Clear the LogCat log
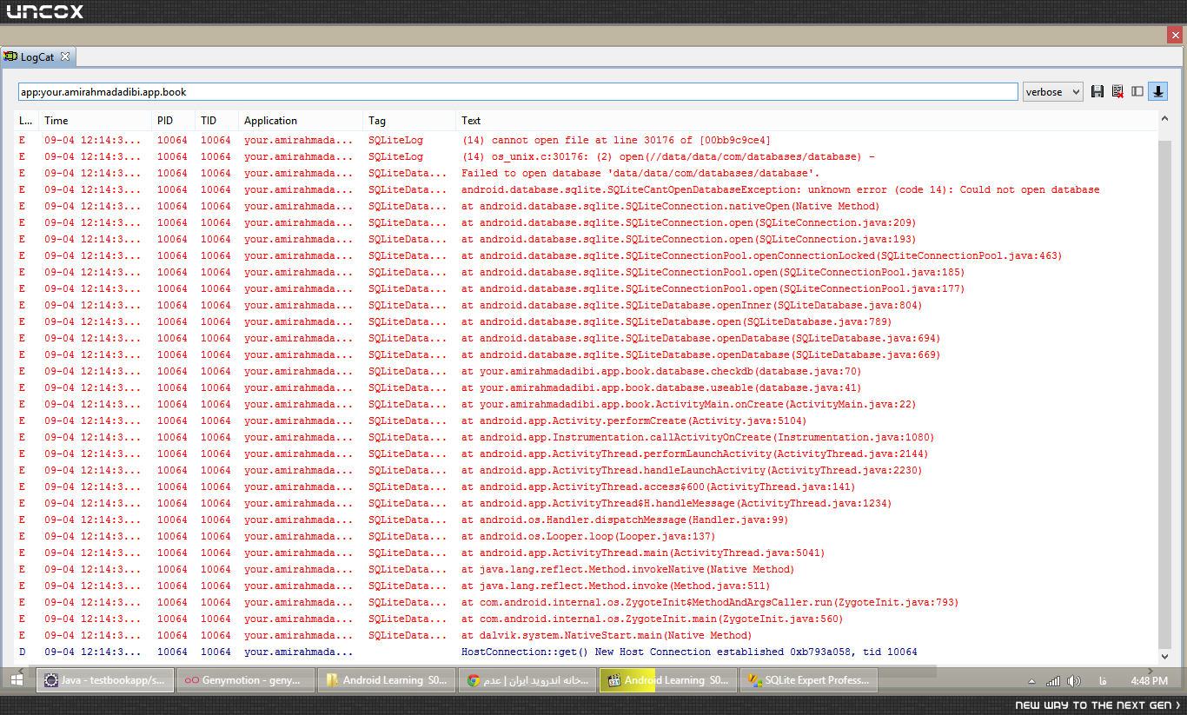 1117,91
